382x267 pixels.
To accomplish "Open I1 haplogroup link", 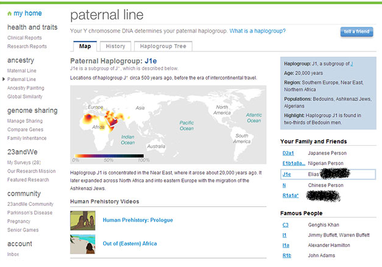I will [x=284, y=235].
